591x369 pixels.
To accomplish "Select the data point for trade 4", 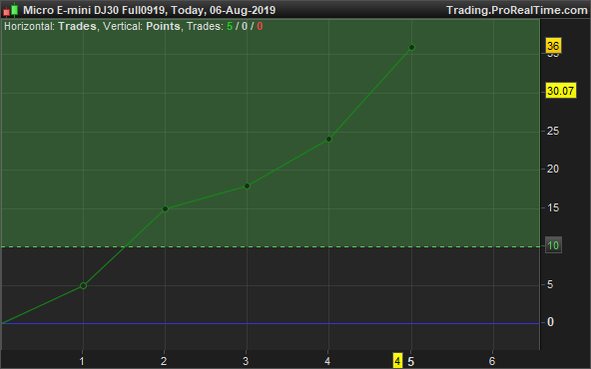I will point(328,140).
